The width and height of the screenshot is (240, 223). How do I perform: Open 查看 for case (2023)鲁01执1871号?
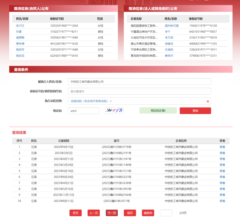point(222,201)
